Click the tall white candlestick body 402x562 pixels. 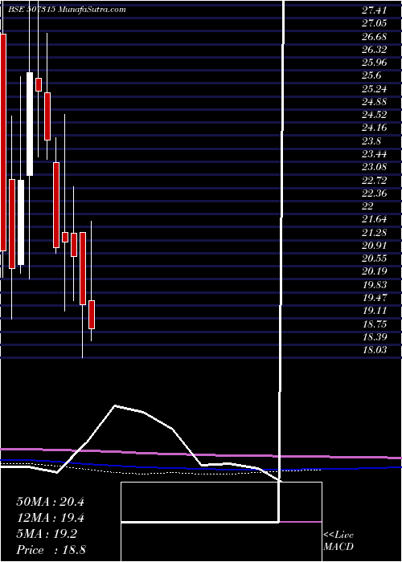[30, 124]
